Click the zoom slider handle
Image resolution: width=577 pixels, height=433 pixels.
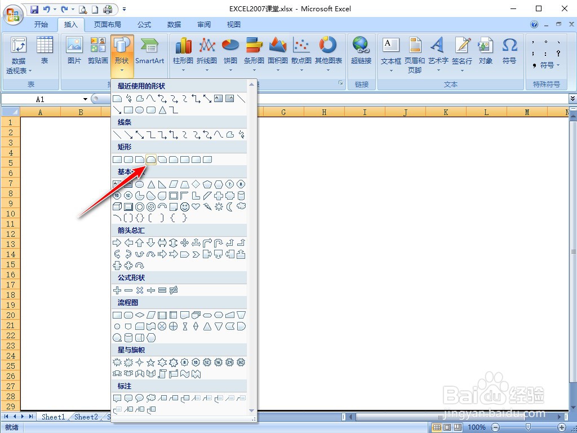click(529, 427)
